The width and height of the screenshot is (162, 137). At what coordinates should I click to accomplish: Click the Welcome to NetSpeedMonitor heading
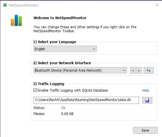[x=60, y=18]
